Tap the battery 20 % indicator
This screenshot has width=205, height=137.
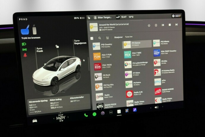tap(79, 18)
